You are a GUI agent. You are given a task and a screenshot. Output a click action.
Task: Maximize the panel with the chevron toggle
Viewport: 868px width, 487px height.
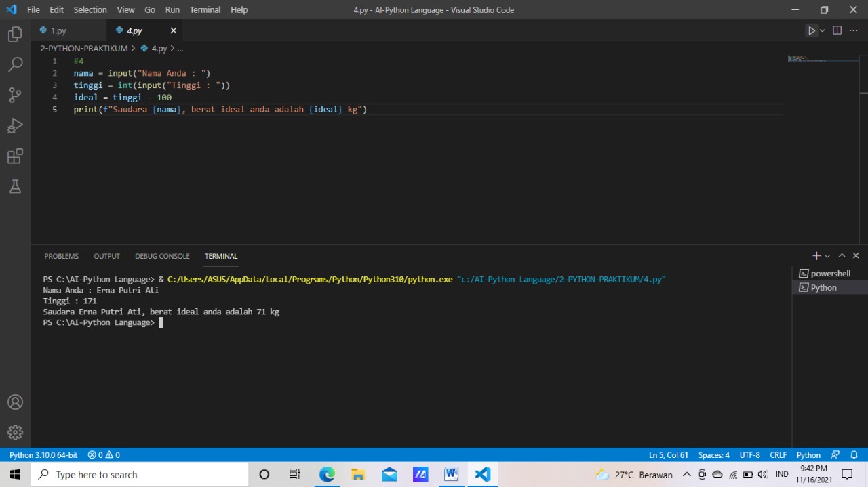coord(842,255)
